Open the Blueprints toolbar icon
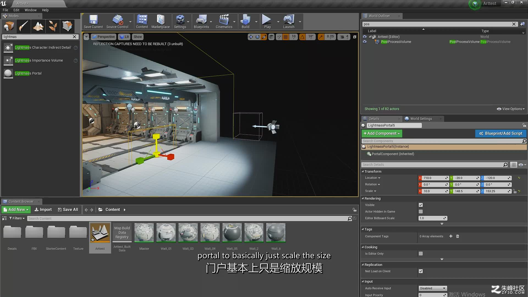Viewport: 528px width, 297px height. click(201, 21)
